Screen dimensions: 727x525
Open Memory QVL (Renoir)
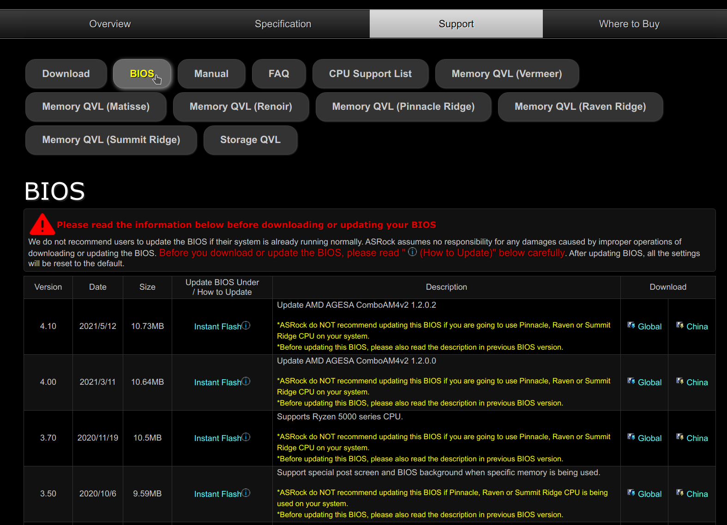241,107
